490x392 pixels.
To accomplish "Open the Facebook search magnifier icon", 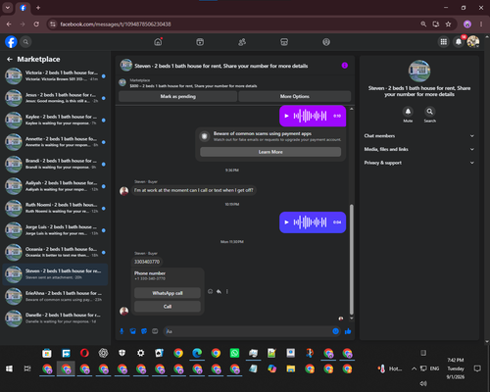I will tap(25, 42).
